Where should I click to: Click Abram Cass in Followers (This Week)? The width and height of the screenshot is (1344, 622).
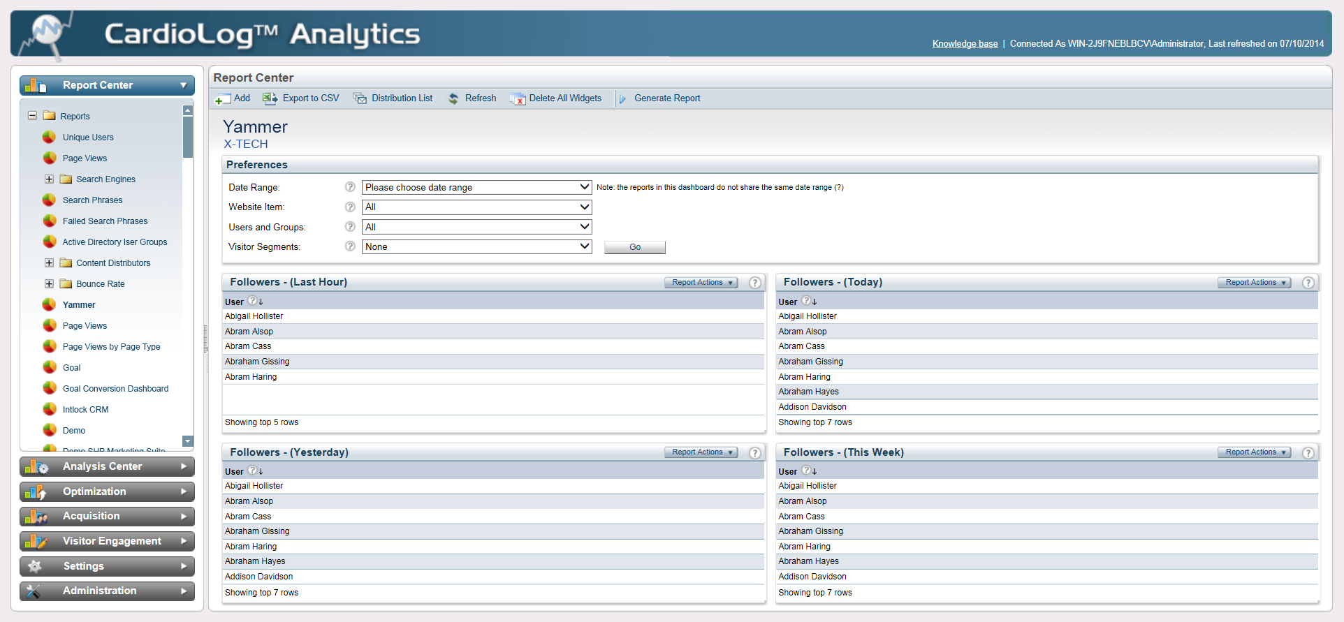pyautogui.click(x=801, y=517)
